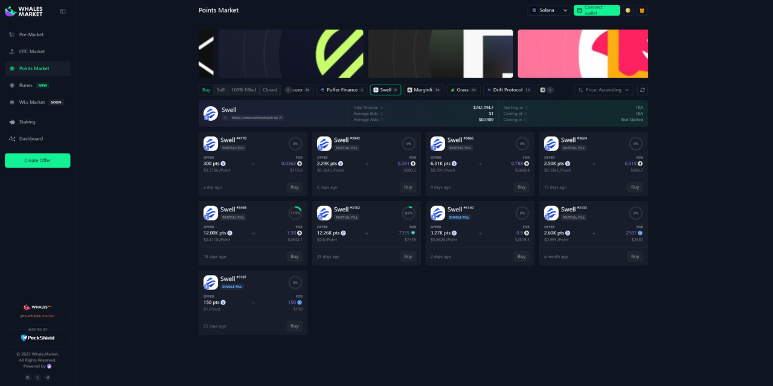Toggle the 100% Filled filter
The height and width of the screenshot is (386, 773).
[243, 90]
